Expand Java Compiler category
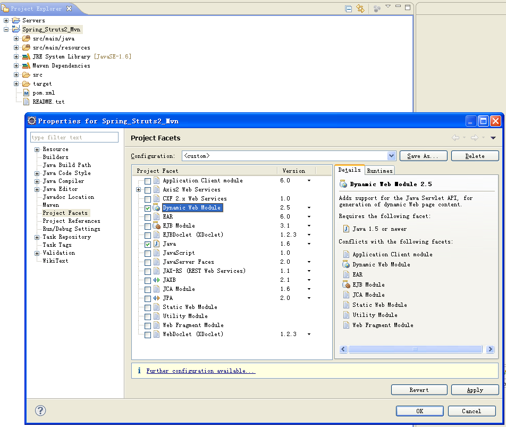Screen dimensions: 506x427 37,181
